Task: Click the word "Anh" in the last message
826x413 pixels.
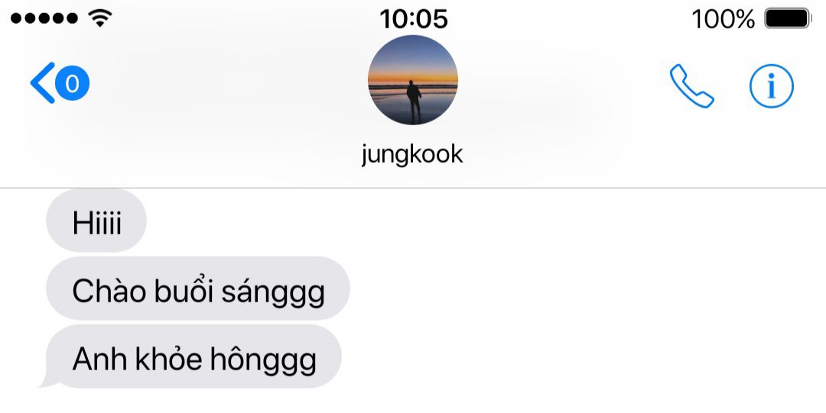Action: tap(100, 359)
